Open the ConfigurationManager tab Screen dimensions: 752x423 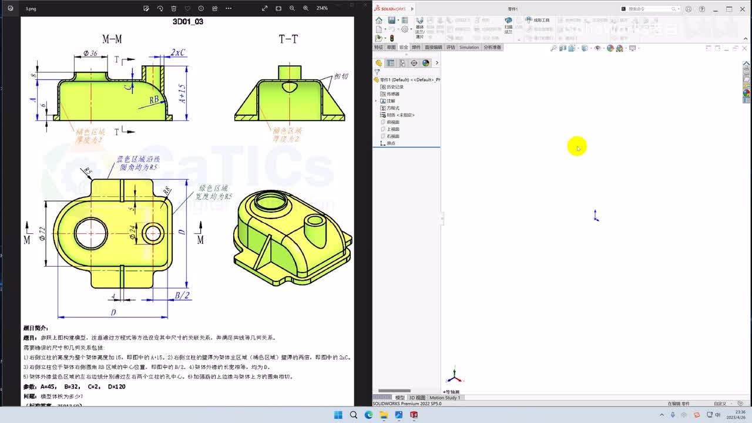click(402, 63)
